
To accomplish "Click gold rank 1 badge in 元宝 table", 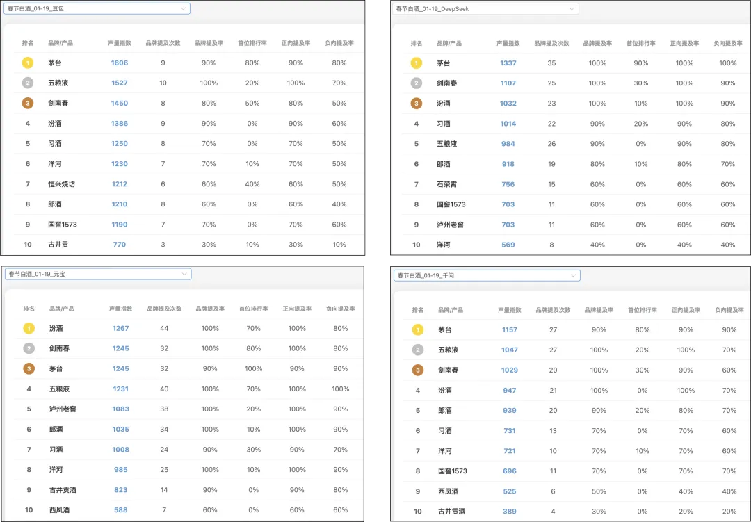I will point(29,329).
